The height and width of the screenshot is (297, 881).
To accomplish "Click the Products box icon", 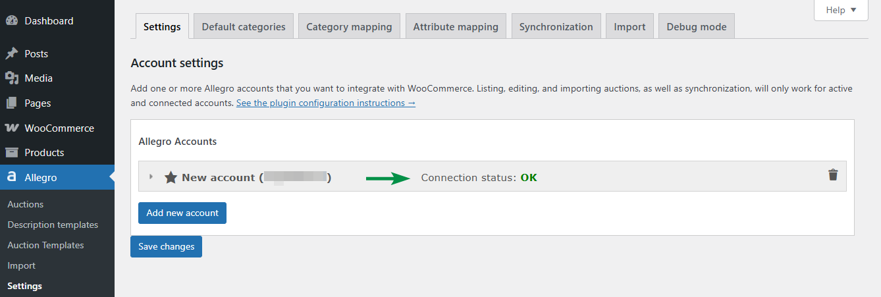I will pyautogui.click(x=12, y=152).
